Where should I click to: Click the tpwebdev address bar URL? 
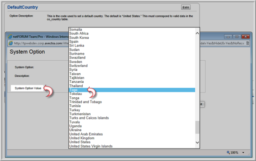pos(41,43)
